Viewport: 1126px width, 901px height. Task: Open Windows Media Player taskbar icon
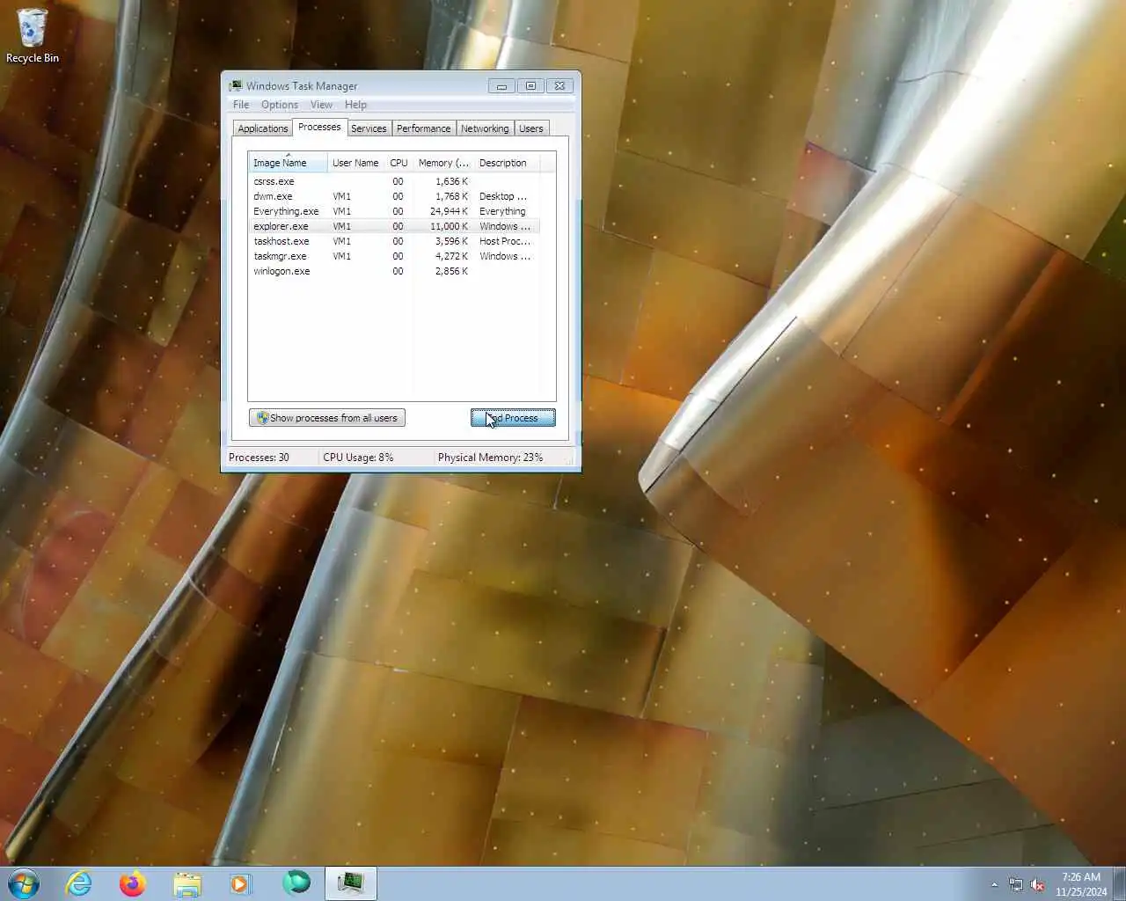click(241, 883)
